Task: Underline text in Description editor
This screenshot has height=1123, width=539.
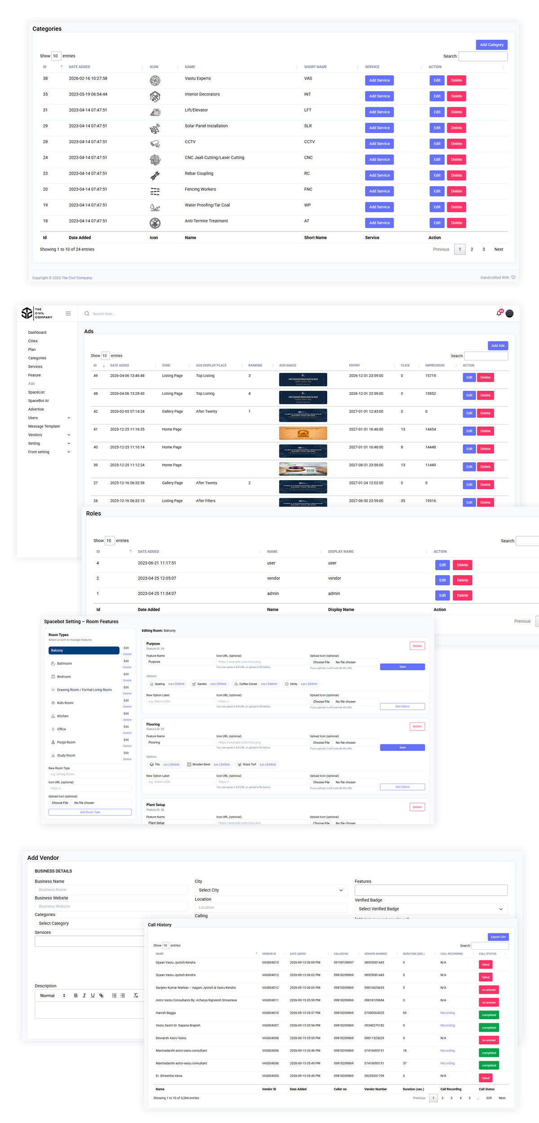Action: pos(93,996)
